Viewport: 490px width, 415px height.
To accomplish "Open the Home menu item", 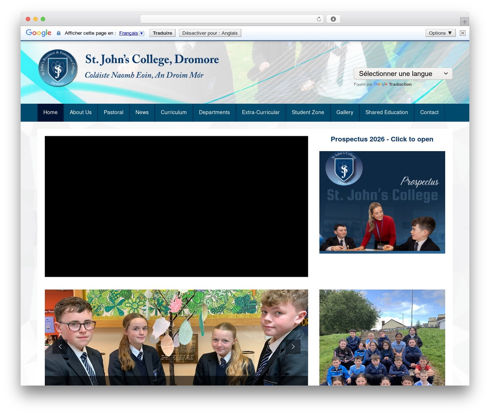I will click(51, 113).
